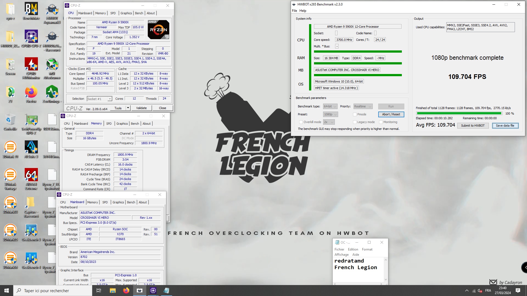
Task: Launch Firefox from the desktop
Action: pos(31,94)
